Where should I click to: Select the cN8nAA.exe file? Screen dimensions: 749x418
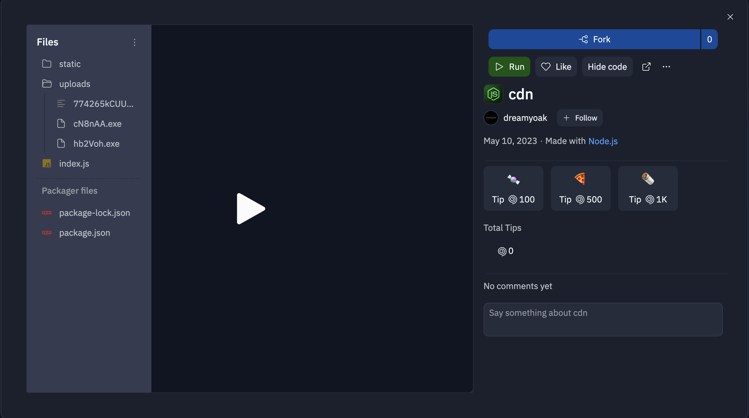tap(97, 124)
